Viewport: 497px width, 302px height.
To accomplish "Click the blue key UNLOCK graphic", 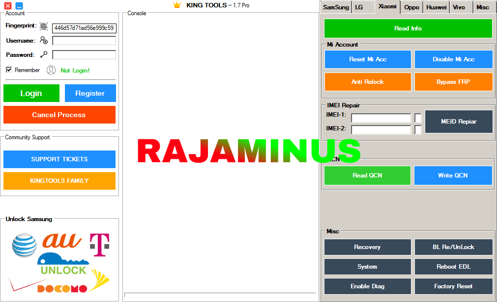I will click(x=63, y=263).
